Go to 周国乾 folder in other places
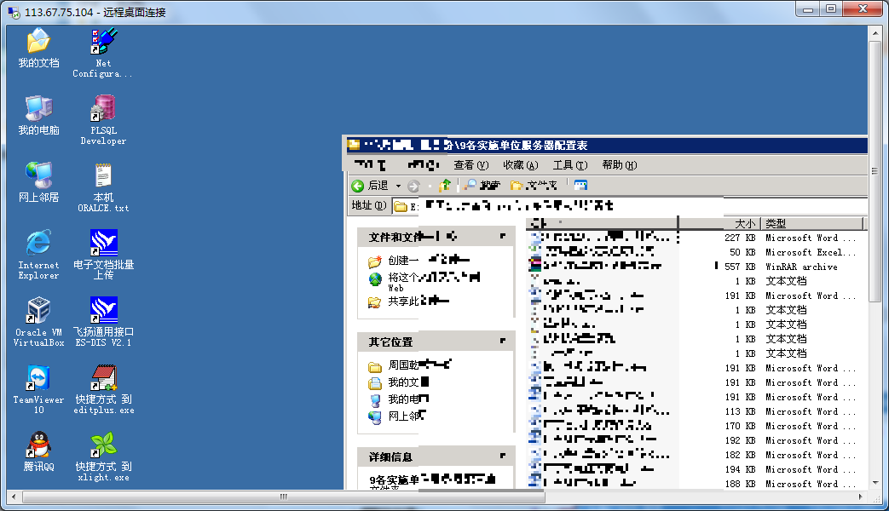 (x=409, y=365)
